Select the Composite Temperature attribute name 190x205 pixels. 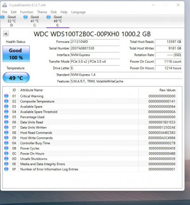tap(37, 101)
